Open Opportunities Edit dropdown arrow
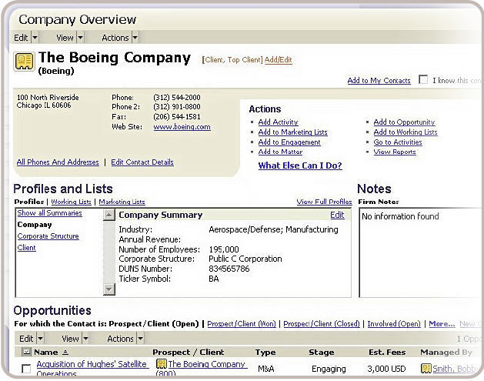484x381 pixels. pyautogui.click(x=41, y=339)
